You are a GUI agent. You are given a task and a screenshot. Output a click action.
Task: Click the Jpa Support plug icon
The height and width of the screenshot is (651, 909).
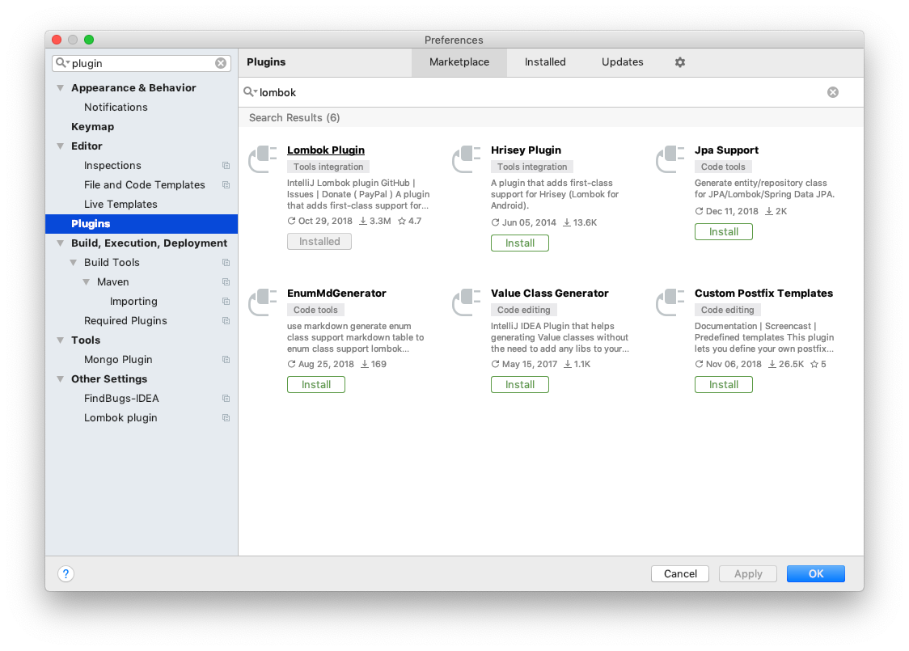(x=670, y=159)
